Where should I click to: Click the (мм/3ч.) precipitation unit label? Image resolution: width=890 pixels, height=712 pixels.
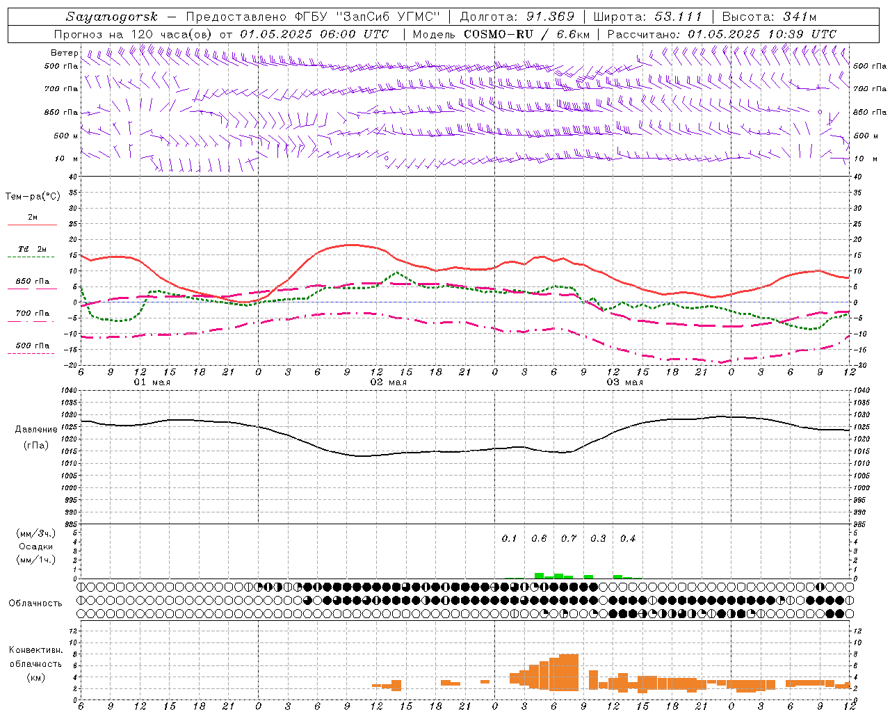36,533
